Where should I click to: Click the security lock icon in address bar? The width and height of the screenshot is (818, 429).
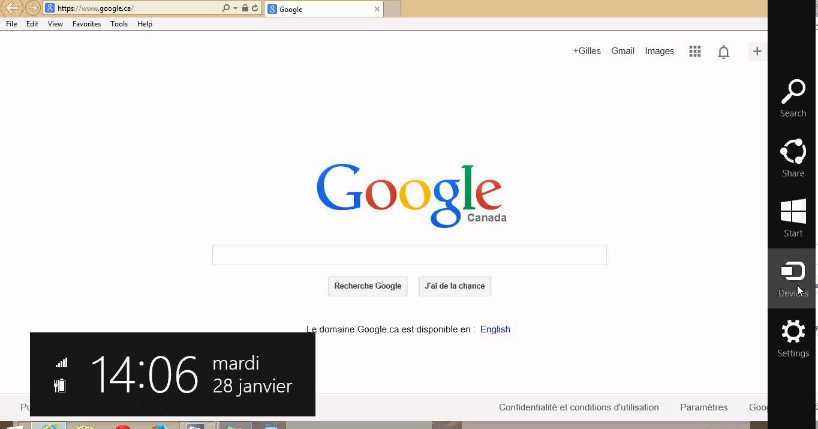coord(245,8)
